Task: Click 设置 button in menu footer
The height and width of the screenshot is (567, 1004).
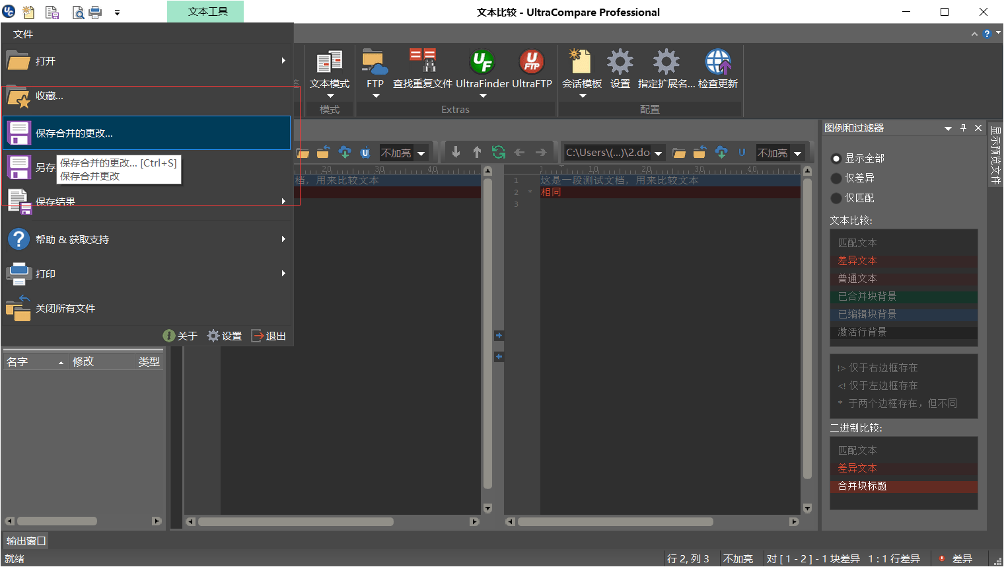Action: point(225,336)
